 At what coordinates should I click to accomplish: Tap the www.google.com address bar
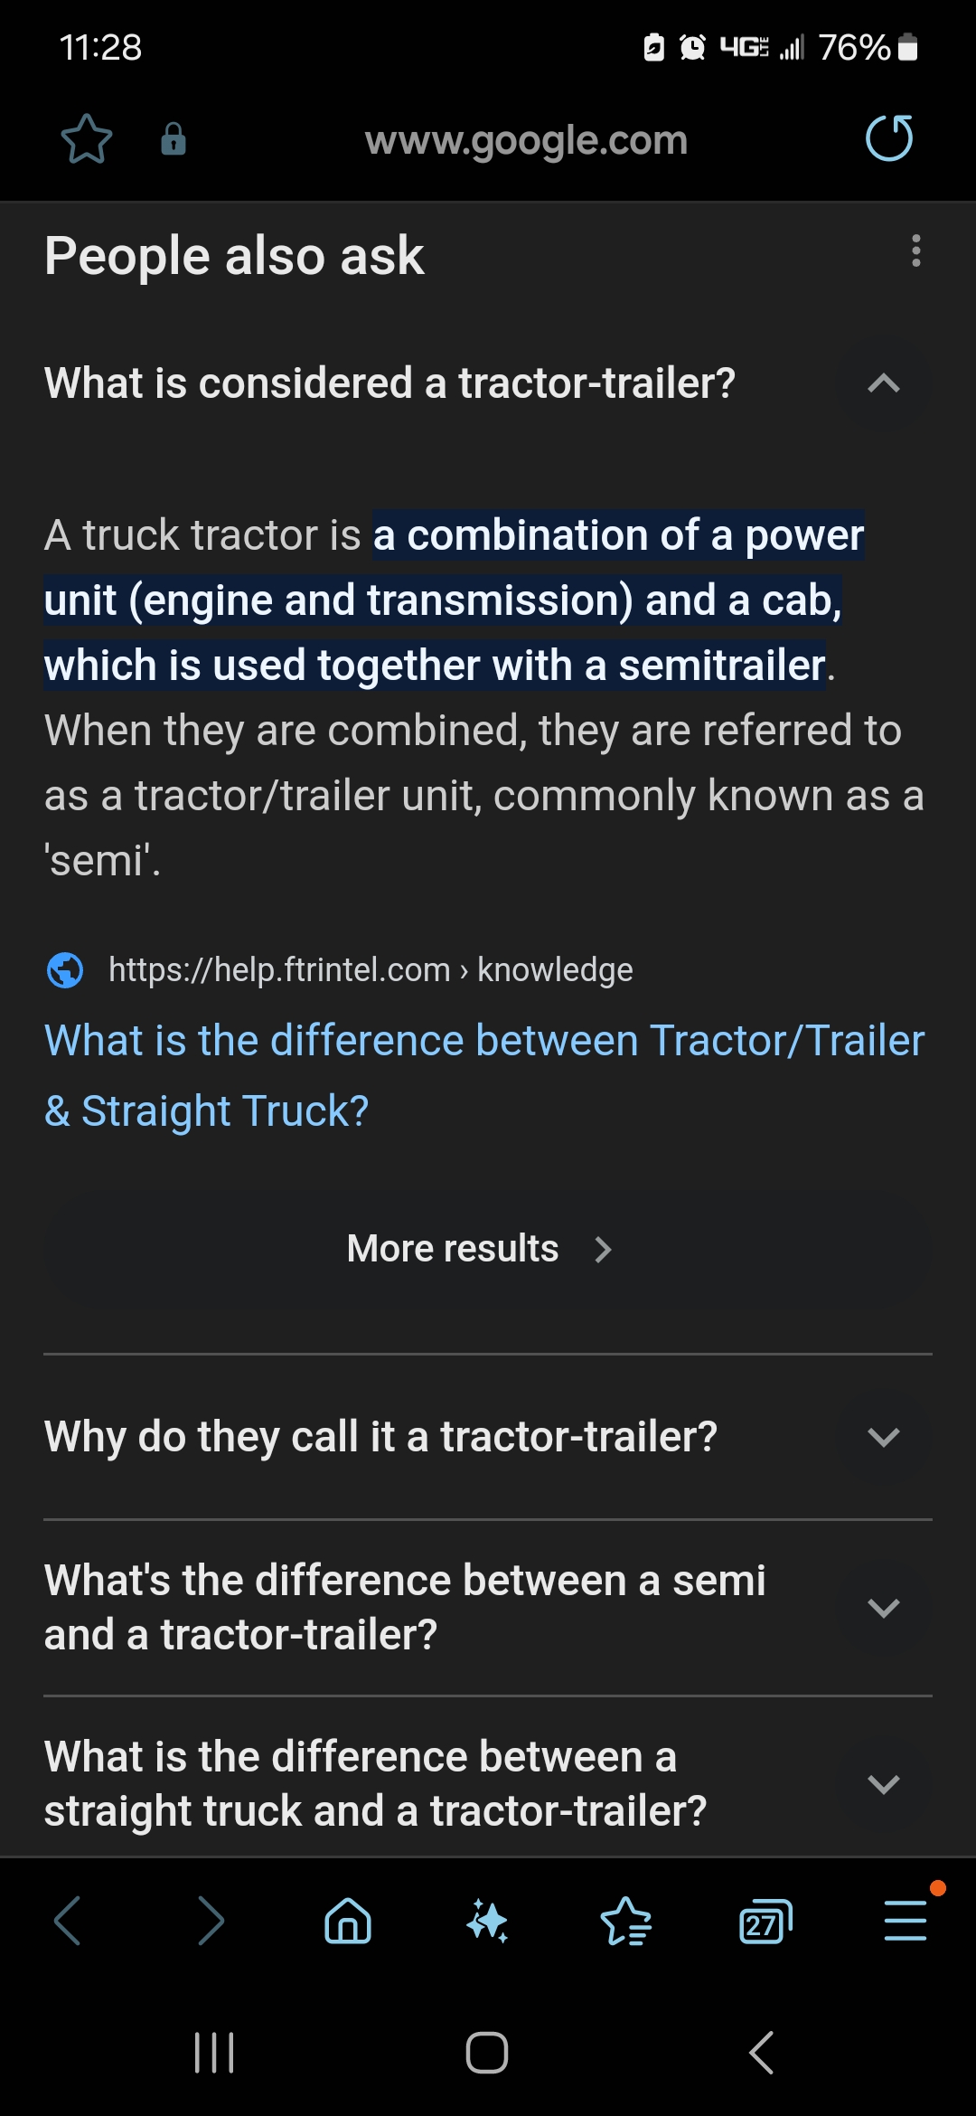coord(526,140)
